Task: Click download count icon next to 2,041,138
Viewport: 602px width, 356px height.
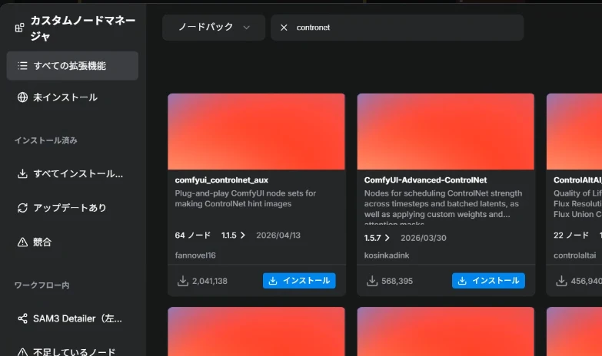Action: point(183,281)
